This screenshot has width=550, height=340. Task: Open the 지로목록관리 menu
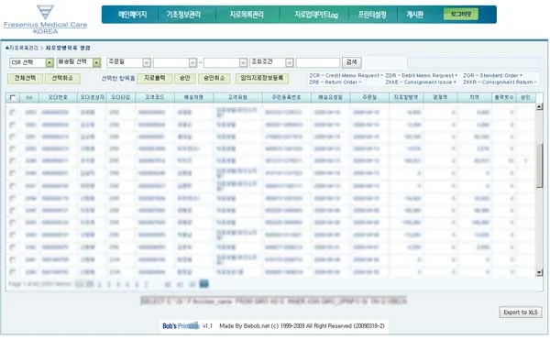click(247, 15)
